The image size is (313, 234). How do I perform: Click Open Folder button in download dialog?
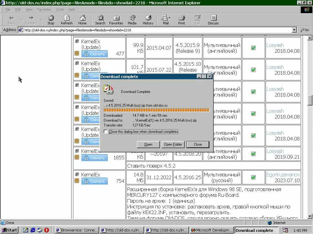pyautogui.click(x=173, y=144)
